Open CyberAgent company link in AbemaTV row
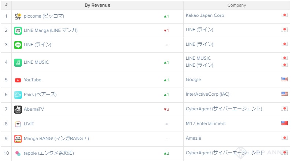Screen dimensions: 291x162 coord(224,109)
